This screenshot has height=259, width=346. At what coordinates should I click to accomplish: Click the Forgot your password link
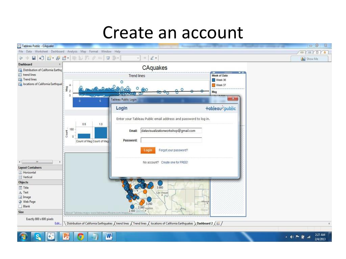pyautogui.click(x=173, y=150)
